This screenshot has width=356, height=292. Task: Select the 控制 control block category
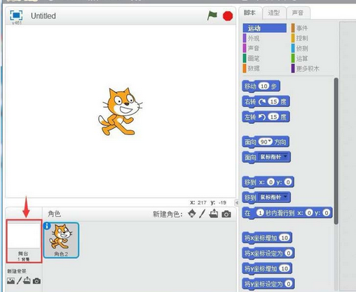pos(302,38)
